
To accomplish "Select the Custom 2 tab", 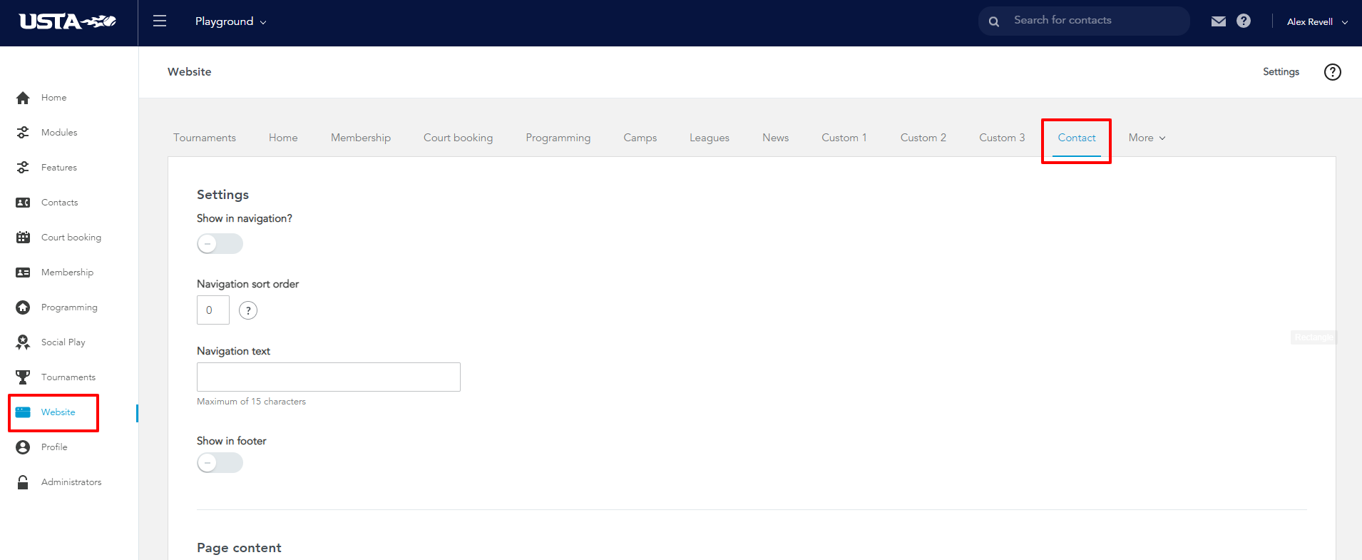I will coord(923,138).
